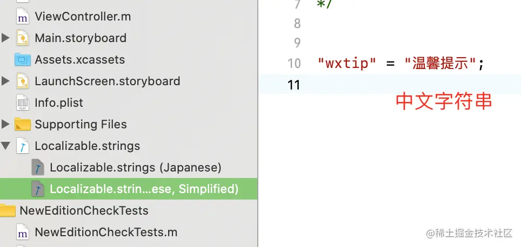Select Main.storyboard in the project navigator

coord(81,38)
